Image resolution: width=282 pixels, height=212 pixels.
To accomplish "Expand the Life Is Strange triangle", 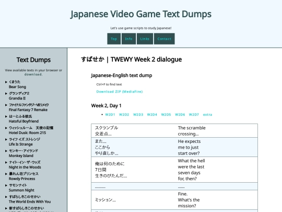I will 6,140.
